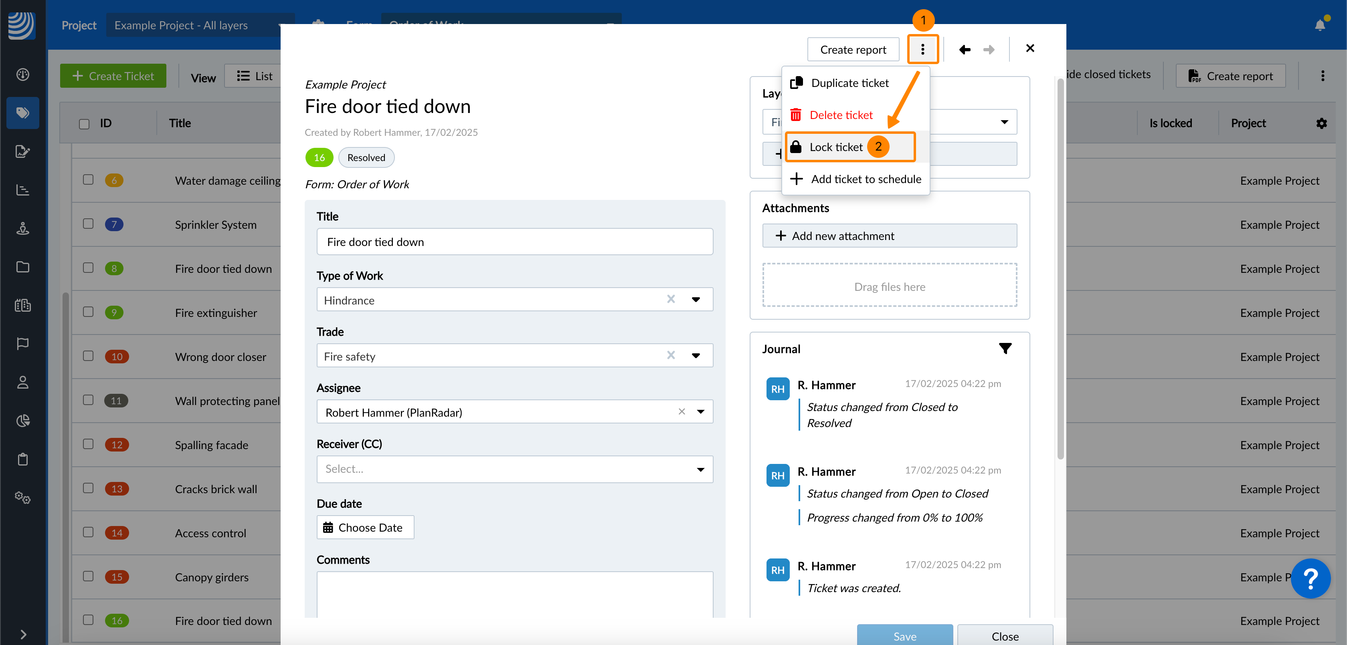
Task: Check the Water damage ceiling row checkbox
Action: click(88, 180)
